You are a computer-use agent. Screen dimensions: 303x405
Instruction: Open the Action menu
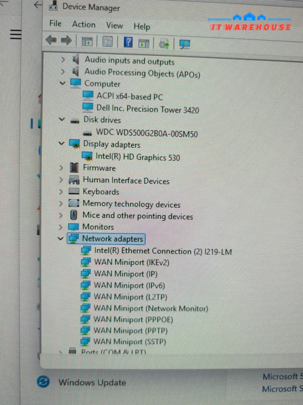pyautogui.click(x=84, y=25)
